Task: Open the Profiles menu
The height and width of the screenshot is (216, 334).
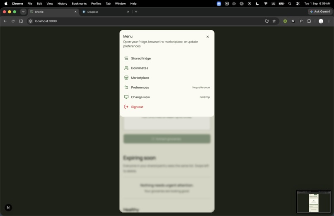Action: pyautogui.click(x=96, y=3)
